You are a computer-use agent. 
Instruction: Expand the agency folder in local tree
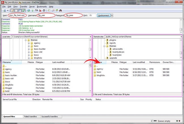(29, 43)
